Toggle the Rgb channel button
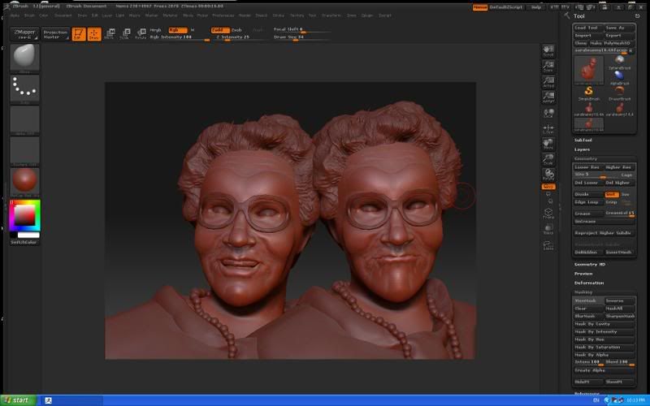The image size is (650, 406). pos(177,30)
